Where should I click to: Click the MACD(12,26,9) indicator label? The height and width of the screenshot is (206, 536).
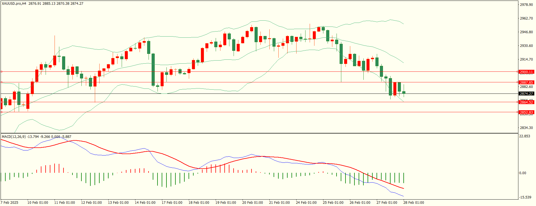click(x=14, y=136)
